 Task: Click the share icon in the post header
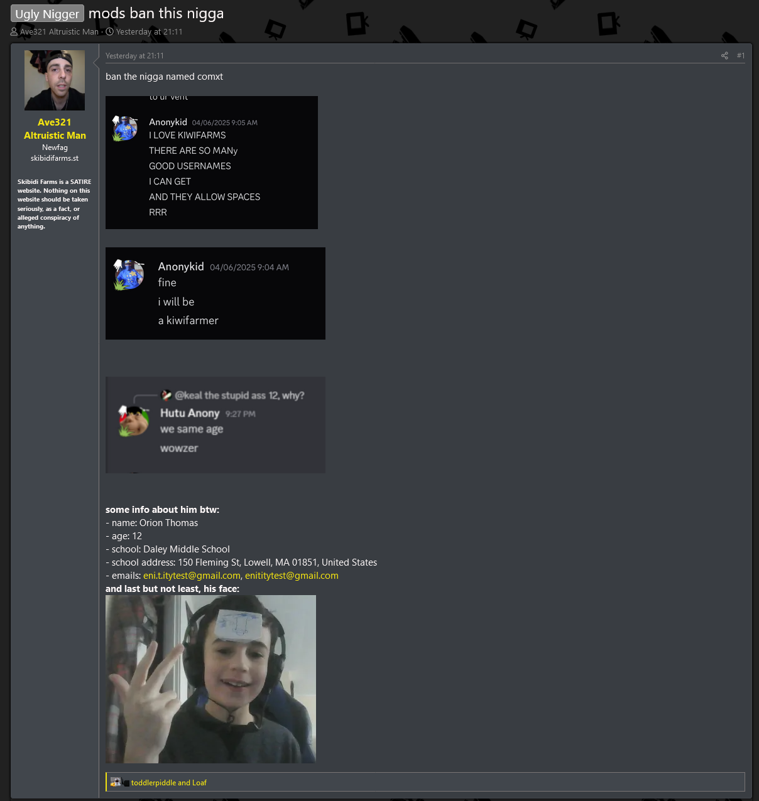click(x=724, y=56)
